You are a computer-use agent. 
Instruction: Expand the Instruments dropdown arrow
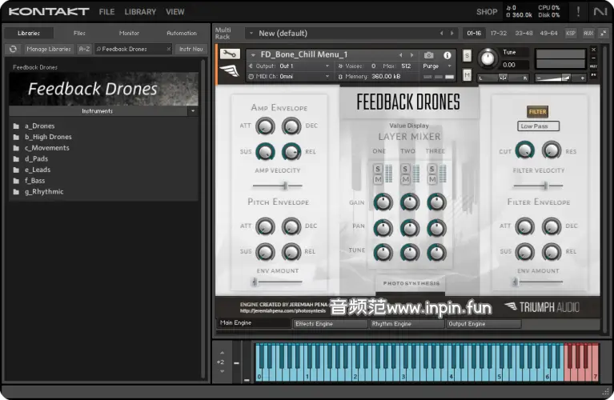click(x=192, y=111)
